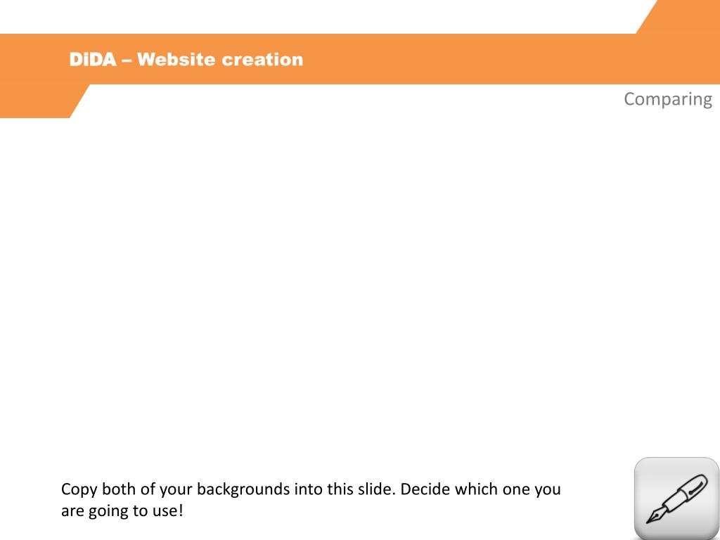This screenshot has width=720, height=540.
Task: Select the orange slanted tab below the banner
Action: [x=44, y=101]
